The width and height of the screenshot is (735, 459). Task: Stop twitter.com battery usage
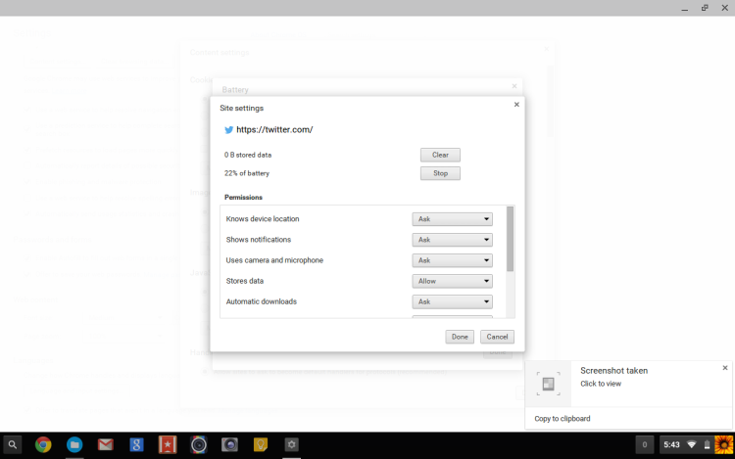click(440, 173)
